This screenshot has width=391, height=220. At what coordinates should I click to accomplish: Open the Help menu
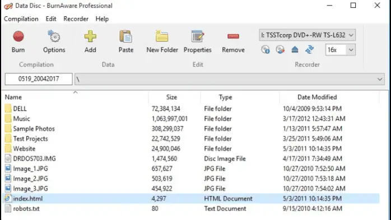[x=102, y=19]
